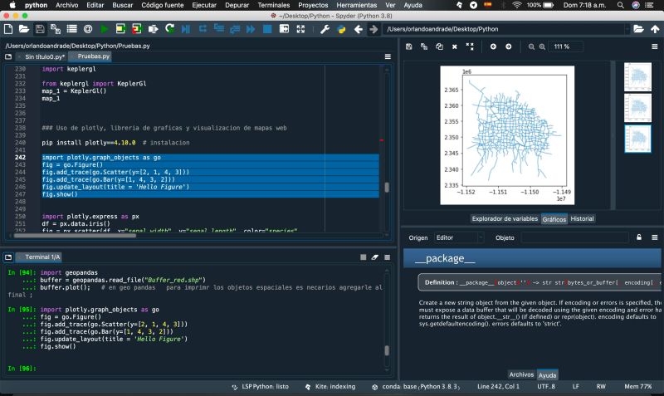Zoom in the plot view
The width and height of the screenshot is (664, 396).
click(x=542, y=46)
